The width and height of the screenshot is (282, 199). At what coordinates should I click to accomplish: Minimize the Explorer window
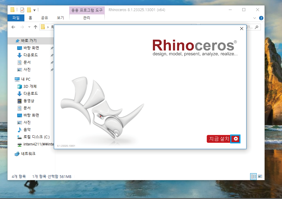pos(230,10)
